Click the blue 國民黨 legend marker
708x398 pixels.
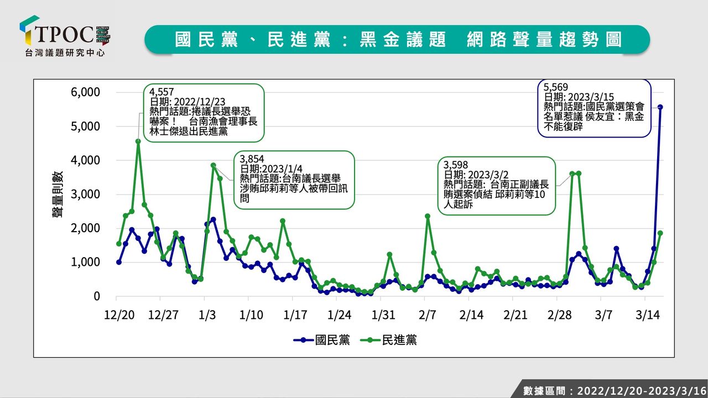tap(304, 341)
